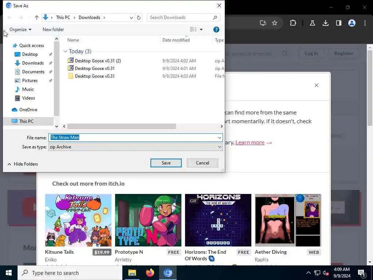Click the New folder button
Image resolution: width=373 pixels, height=280 pixels.
coord(53,30)
